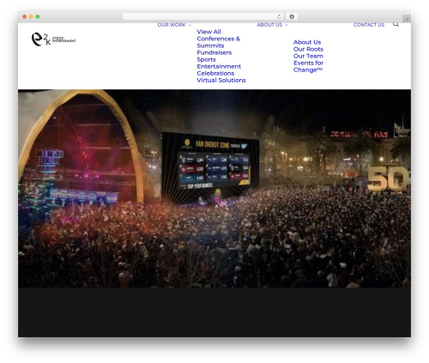
Task: Click the crowd hero banner image
Action: (214, 189)
